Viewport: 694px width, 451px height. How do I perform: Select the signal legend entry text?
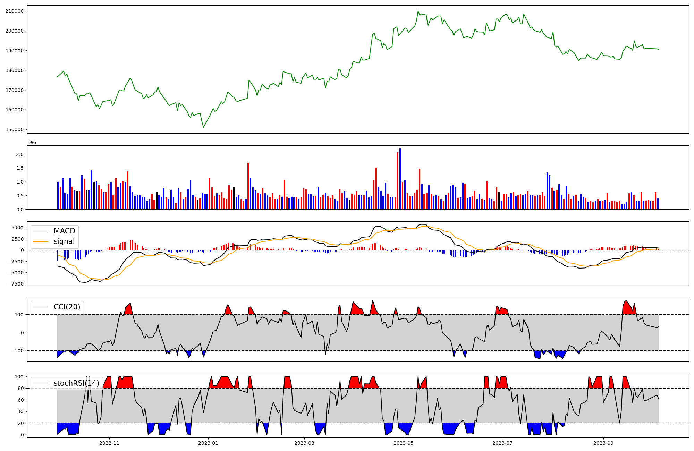(64, 241)
